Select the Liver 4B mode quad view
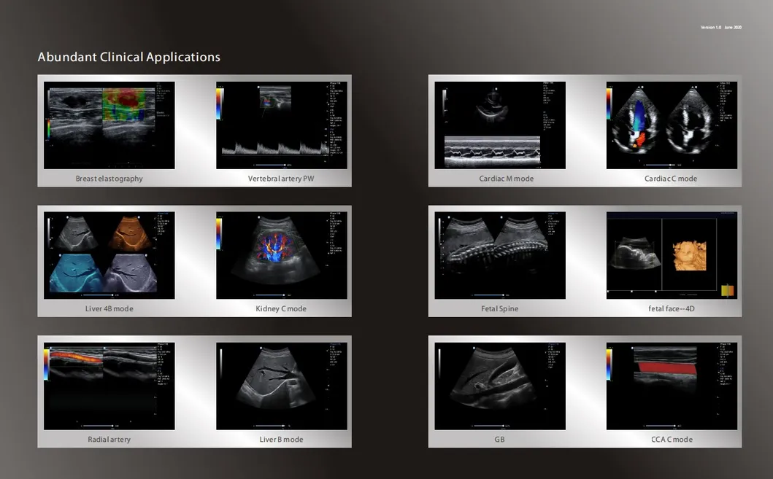 point(109,254)
